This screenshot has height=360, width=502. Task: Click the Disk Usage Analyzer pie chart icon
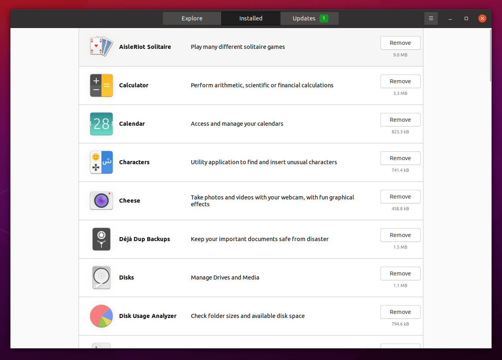click(101, 316)
